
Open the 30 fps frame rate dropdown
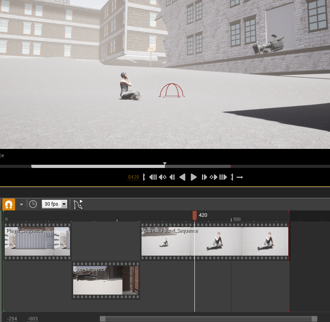[54, 204]
